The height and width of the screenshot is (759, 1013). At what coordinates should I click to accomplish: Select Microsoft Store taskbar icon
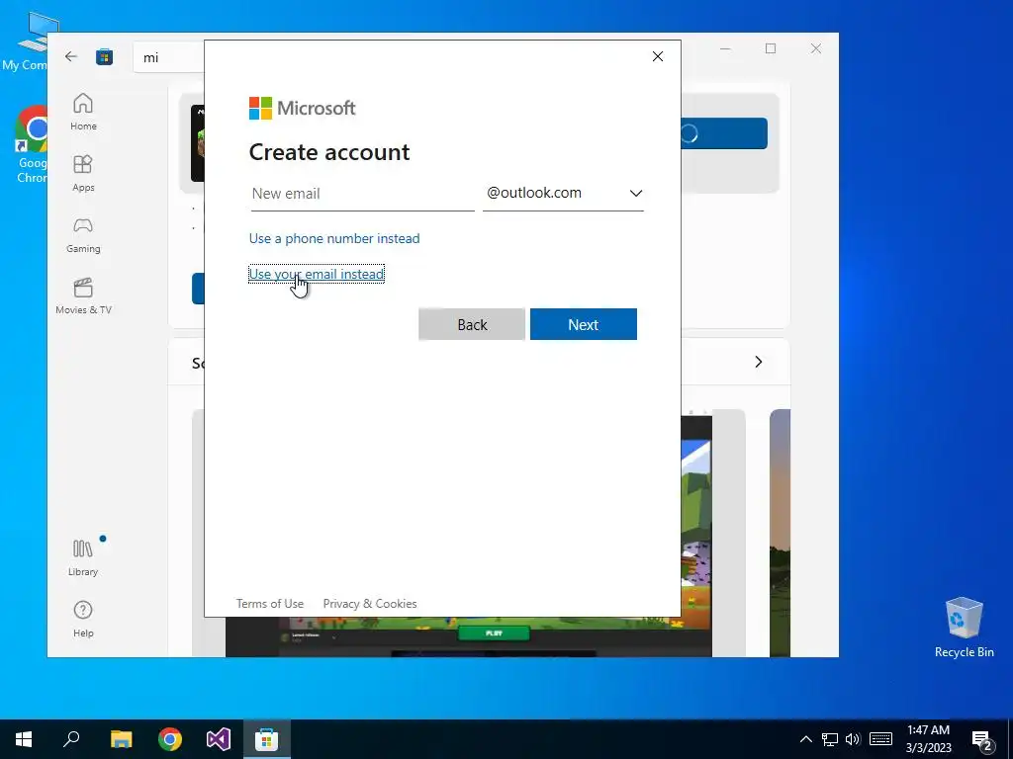tap(266, 739)
